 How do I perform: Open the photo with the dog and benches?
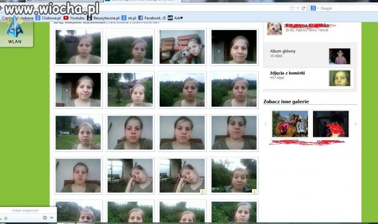click(x=182, y=47)
